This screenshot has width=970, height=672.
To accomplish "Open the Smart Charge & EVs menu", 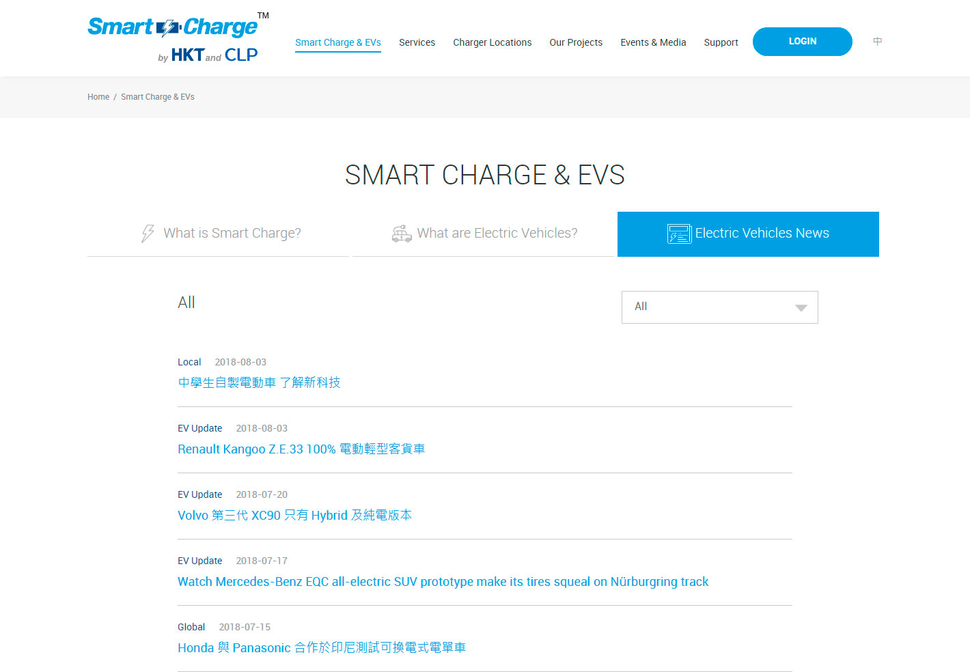I will [338, 42].
